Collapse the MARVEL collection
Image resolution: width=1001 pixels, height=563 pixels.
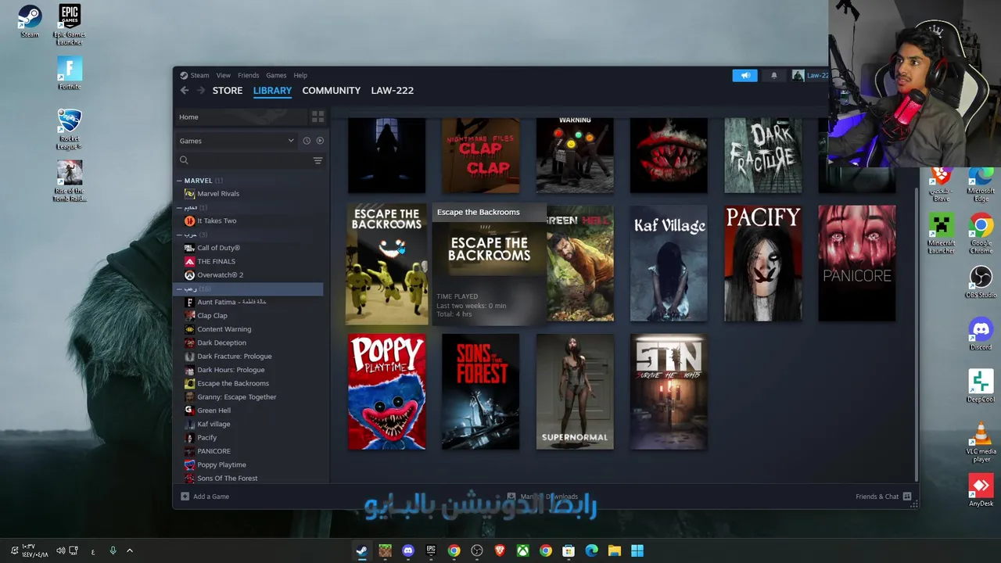pos(179,181)
